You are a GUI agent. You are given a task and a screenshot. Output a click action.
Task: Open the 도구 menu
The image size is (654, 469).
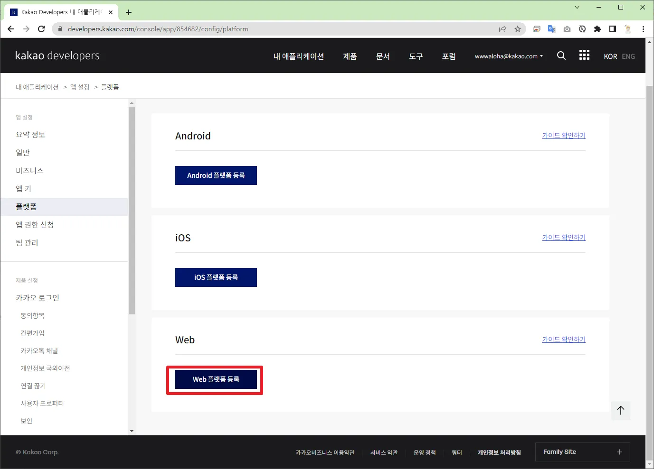click(x=416, y=56)
